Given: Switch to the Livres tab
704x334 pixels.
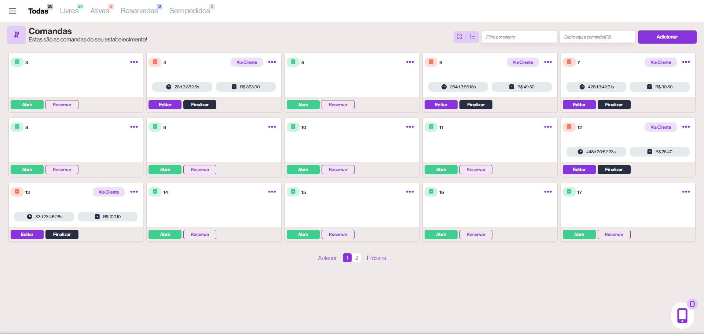Looking at the screenshot, I should coord(69,11).
